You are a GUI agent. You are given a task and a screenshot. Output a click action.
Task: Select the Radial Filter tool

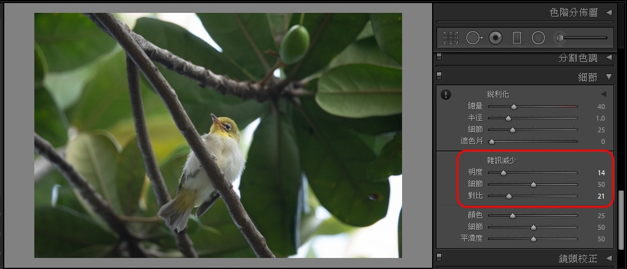(538, 38)
